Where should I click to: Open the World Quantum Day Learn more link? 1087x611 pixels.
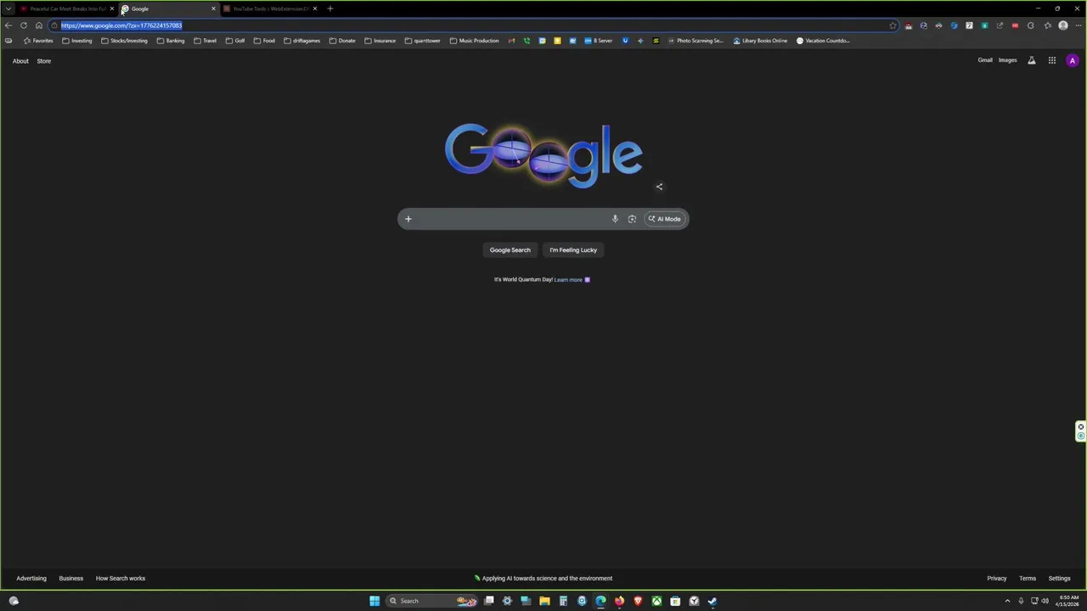click(x=568, y=280)
